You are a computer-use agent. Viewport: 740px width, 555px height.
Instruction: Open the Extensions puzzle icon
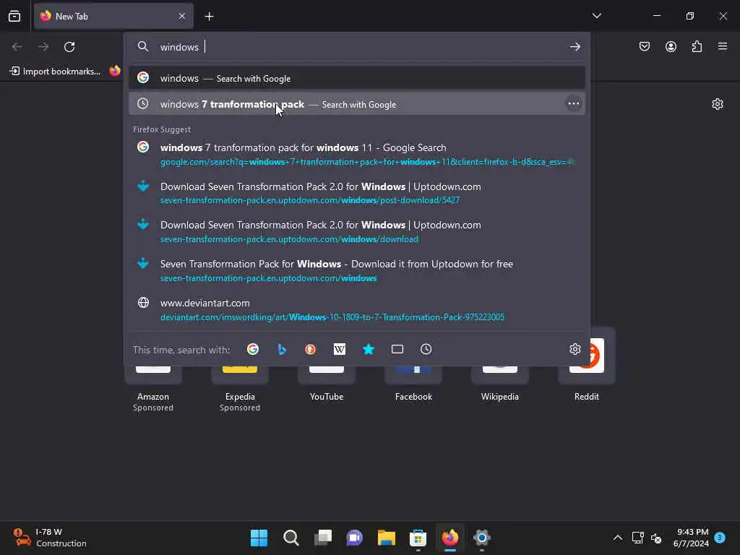[697, 46]
